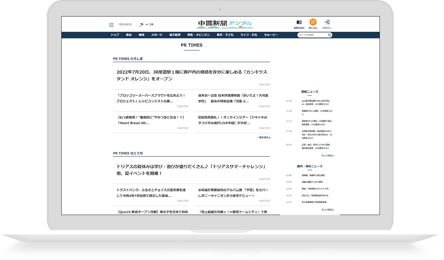Open the ブロッコリースーパースプラウト recipe contest article
The width and height of the screenshot is (444, 260).
coord(151,98)
